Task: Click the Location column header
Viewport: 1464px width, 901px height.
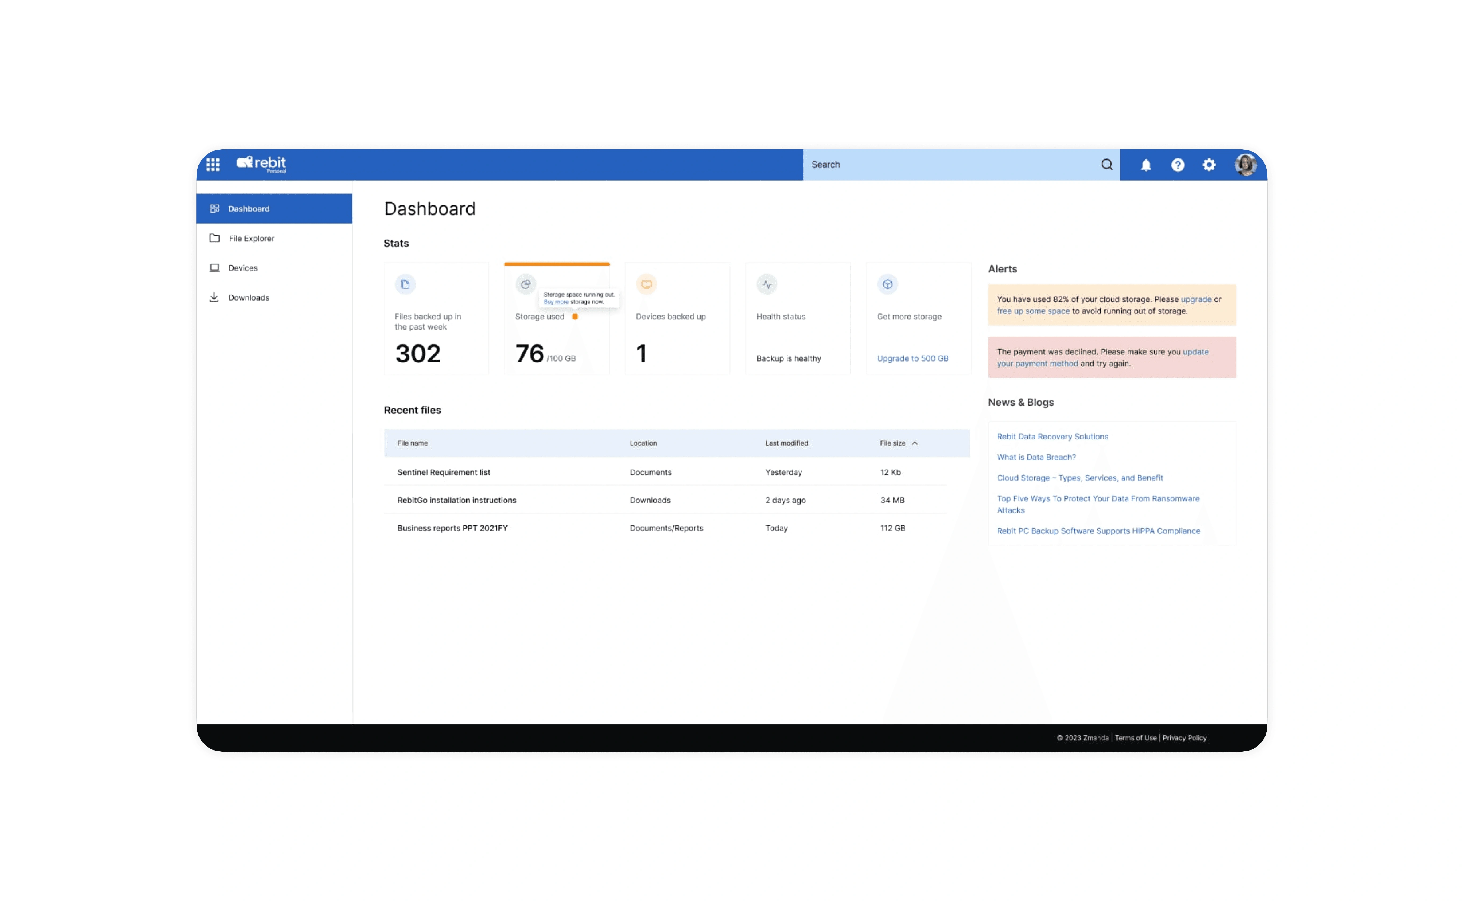Action: click(x=643, y=443)
